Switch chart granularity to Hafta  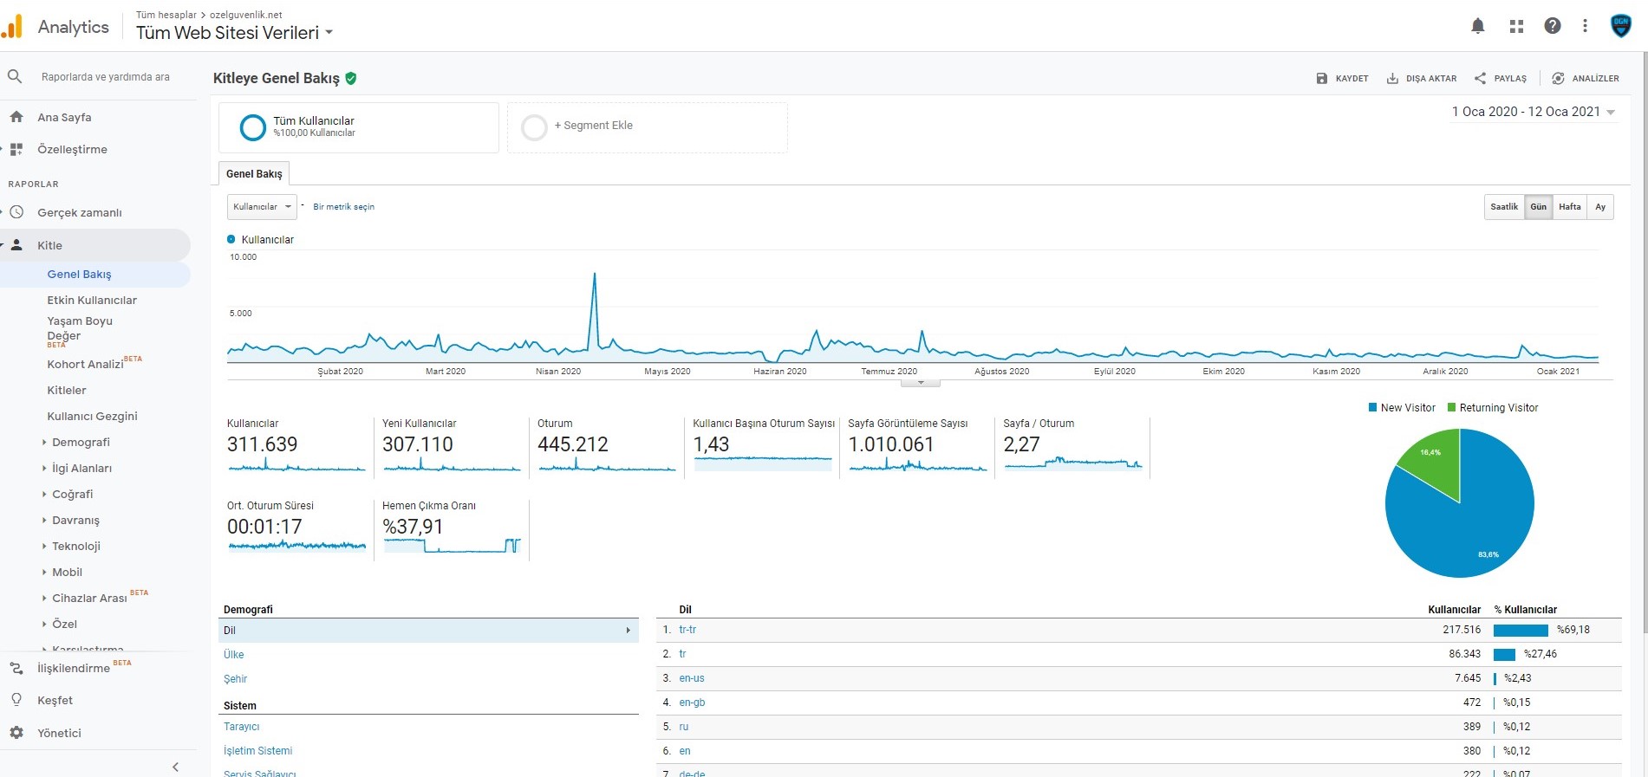pyautogui.click(x=1569, y=207)
